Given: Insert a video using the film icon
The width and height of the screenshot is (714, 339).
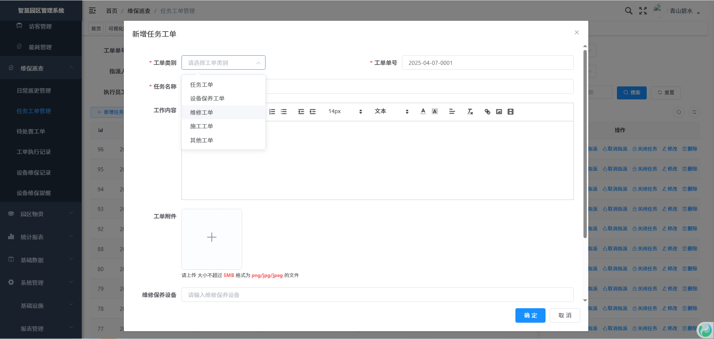Looking at the screenshot, I should coord(511,112).
